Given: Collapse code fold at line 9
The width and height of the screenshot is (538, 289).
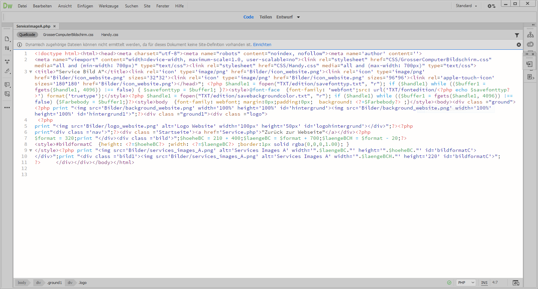Looking at the screenshot, I should [31, 150].
